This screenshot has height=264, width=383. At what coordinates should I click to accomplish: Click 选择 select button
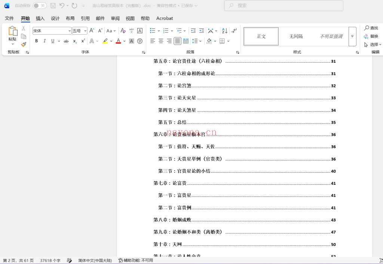pyautogui.click(x=373, y=44)
